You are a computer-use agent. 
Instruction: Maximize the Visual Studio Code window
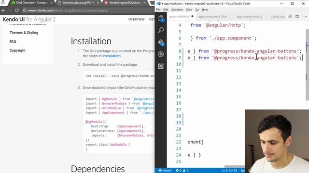pyautogui.click(x=292, y=3)
